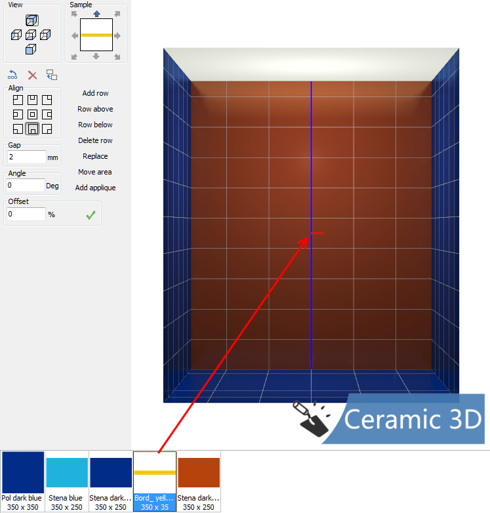Align tile to top-right corner
The width and height of the screenshot is (490, 513).
[x=47, y=100]
